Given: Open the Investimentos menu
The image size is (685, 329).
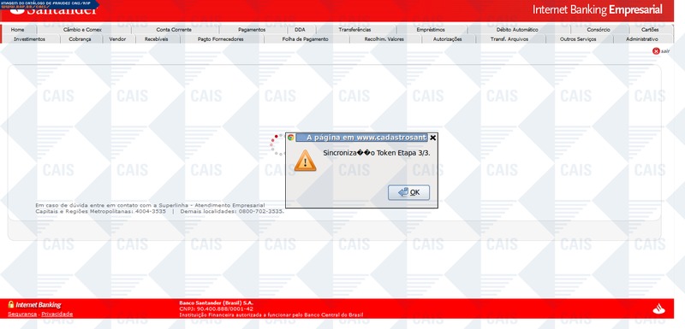Looking at the screenshot, I should [29, 38].
